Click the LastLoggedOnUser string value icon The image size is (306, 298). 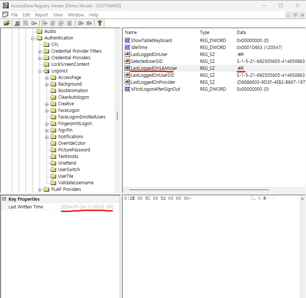point(127,54)
